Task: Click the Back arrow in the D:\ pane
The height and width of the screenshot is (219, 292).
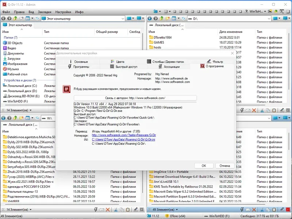Action: tap(150, 19)
